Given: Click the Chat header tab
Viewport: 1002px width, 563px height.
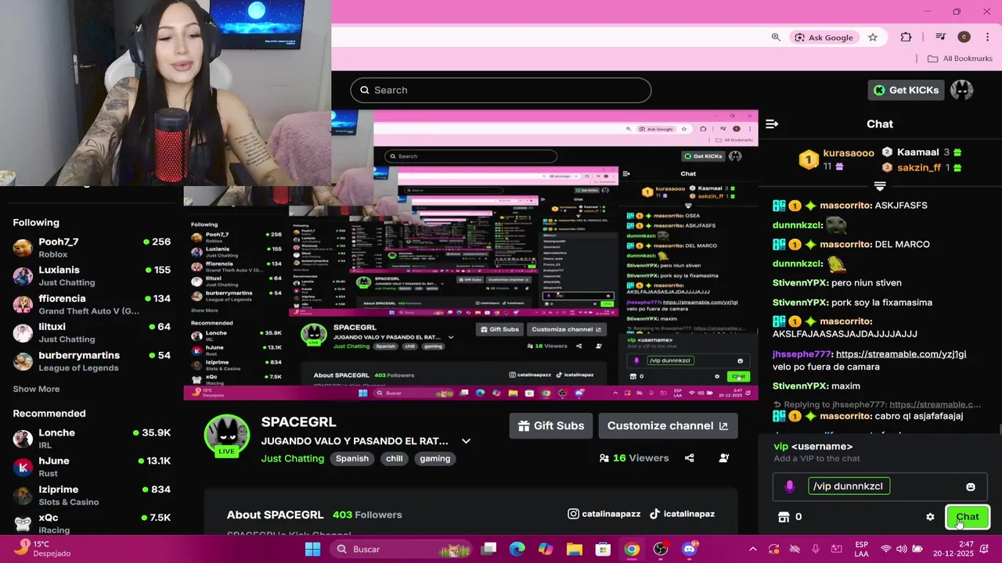Looking at the screenshot, I should click(880, 124).
